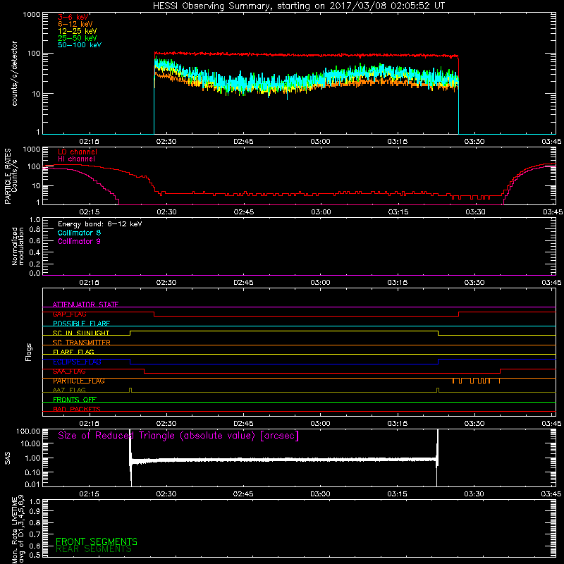The height and width of the screenshot is (564, 564).
Task: Select the 'Collimator 8' legend label
Action: point(79,233)
